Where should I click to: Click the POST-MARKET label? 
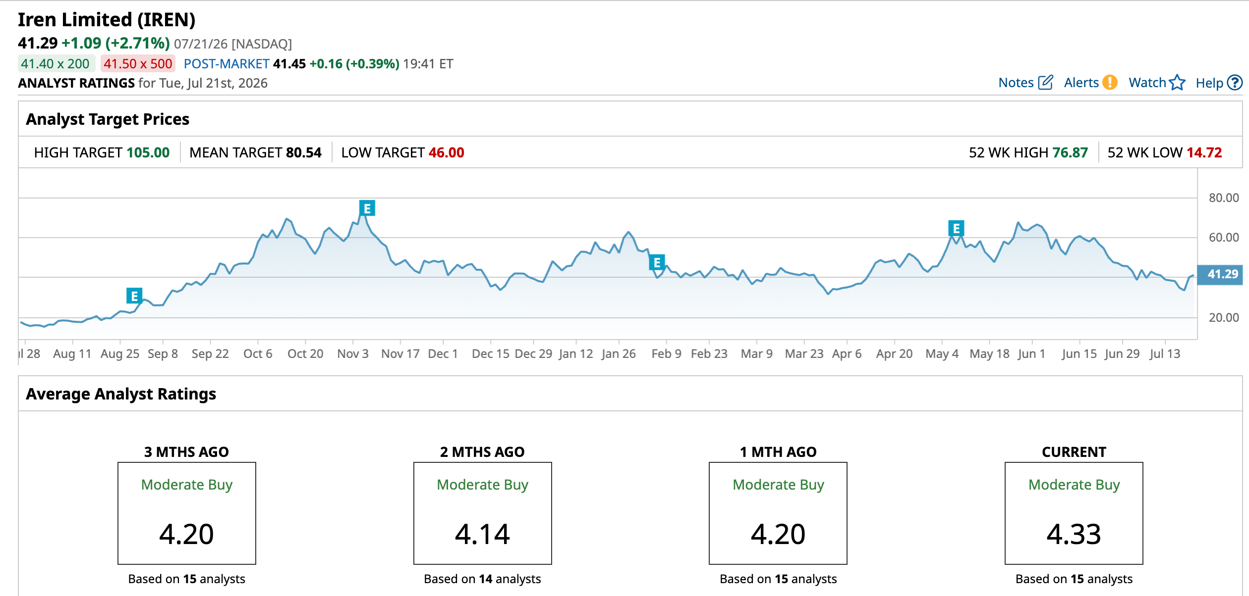tap(227, 64)
